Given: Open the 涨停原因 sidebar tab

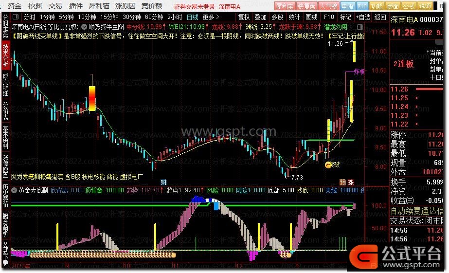Looking at the screenshot, I should [5, 166].
